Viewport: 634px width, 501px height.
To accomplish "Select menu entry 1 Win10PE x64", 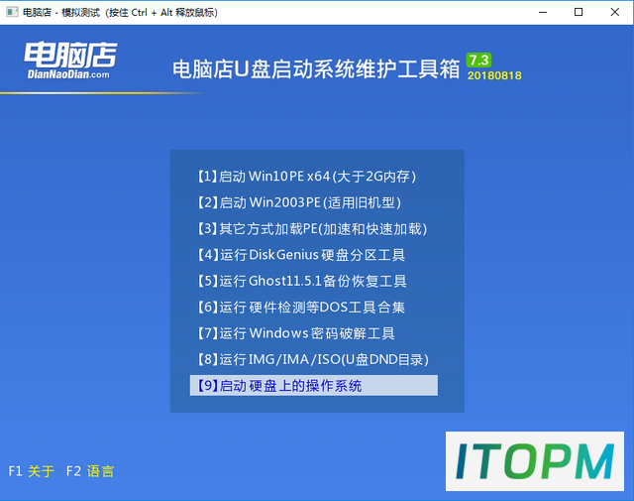I will point(306,177).
